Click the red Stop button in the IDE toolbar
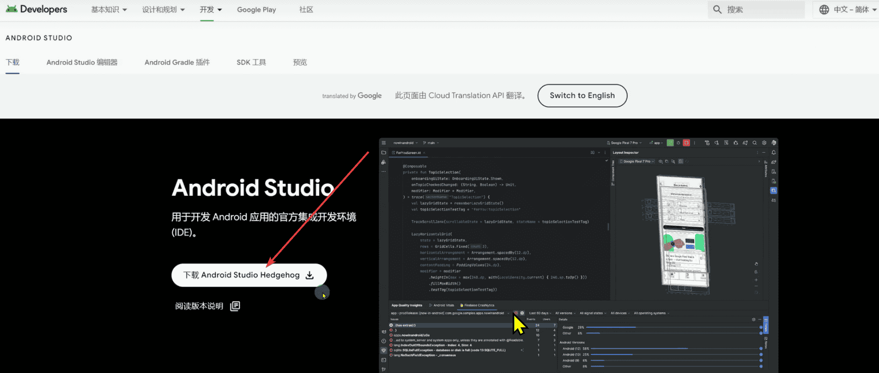This screenshot has height=373, width=879. [x=686, y=143]
